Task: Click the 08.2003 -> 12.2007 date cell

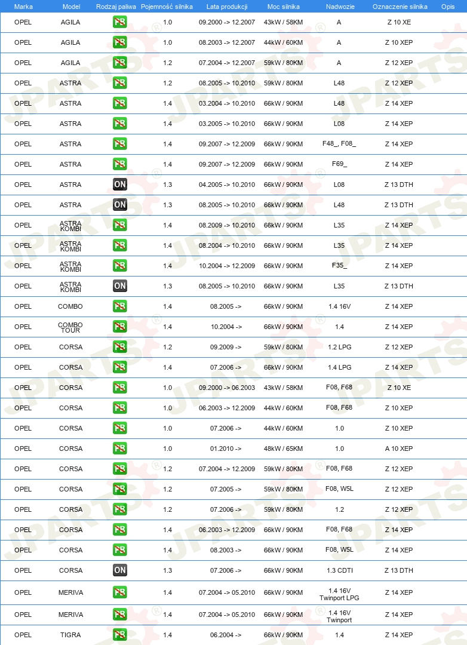Action: [227, 42]
